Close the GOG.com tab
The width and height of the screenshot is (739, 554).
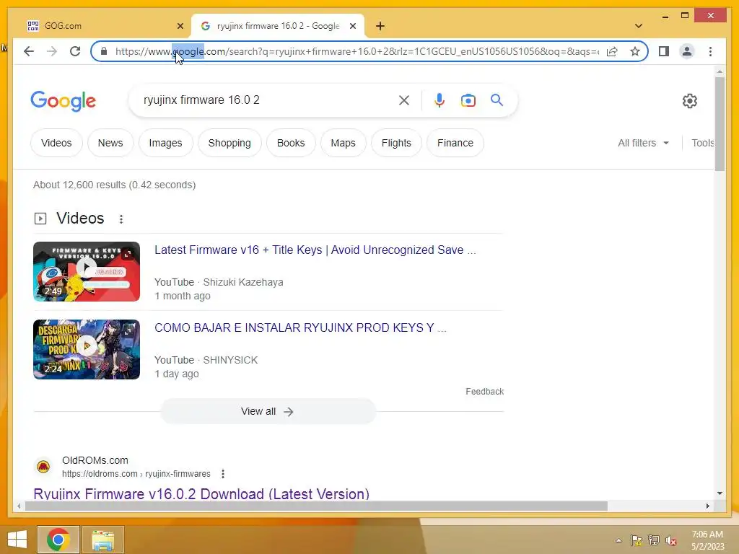coord(180,26)
